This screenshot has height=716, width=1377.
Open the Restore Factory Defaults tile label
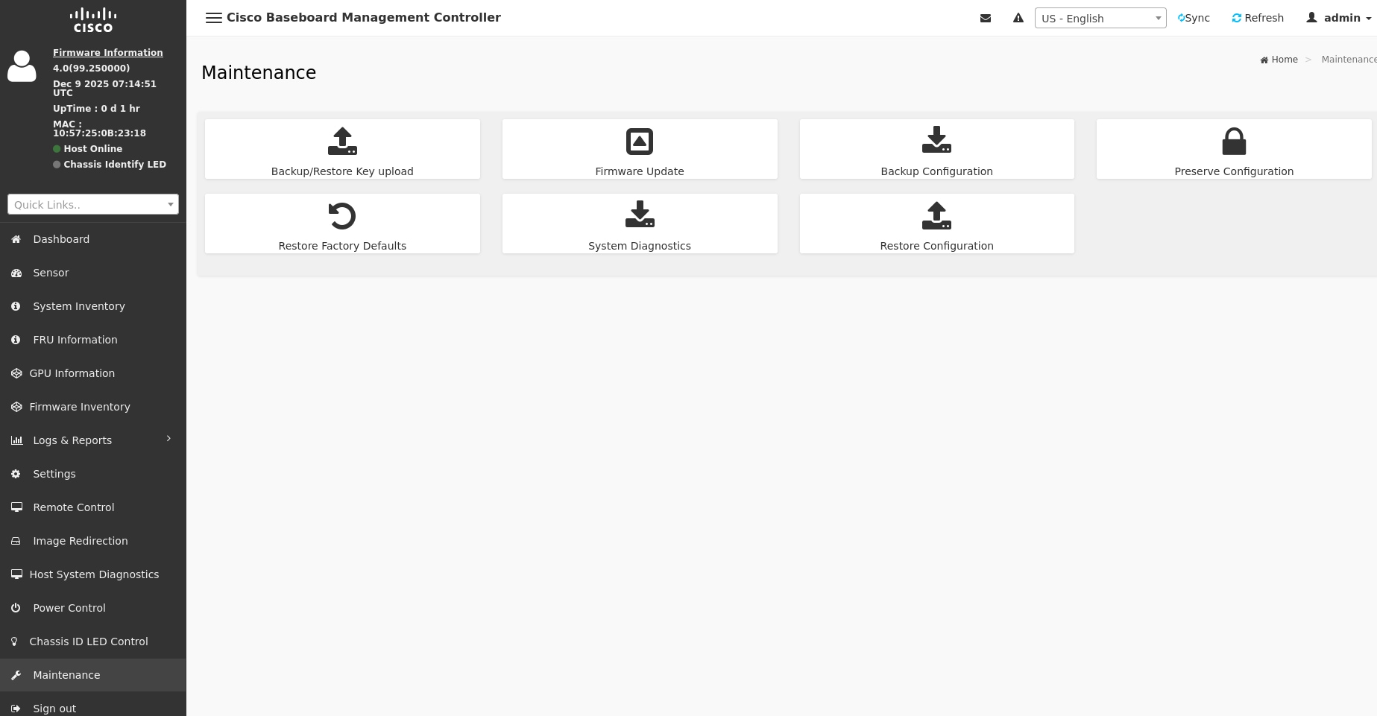(x=342, y=246)
